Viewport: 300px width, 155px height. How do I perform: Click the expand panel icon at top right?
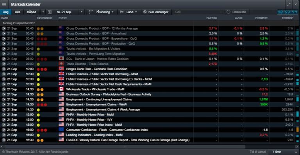289,5
